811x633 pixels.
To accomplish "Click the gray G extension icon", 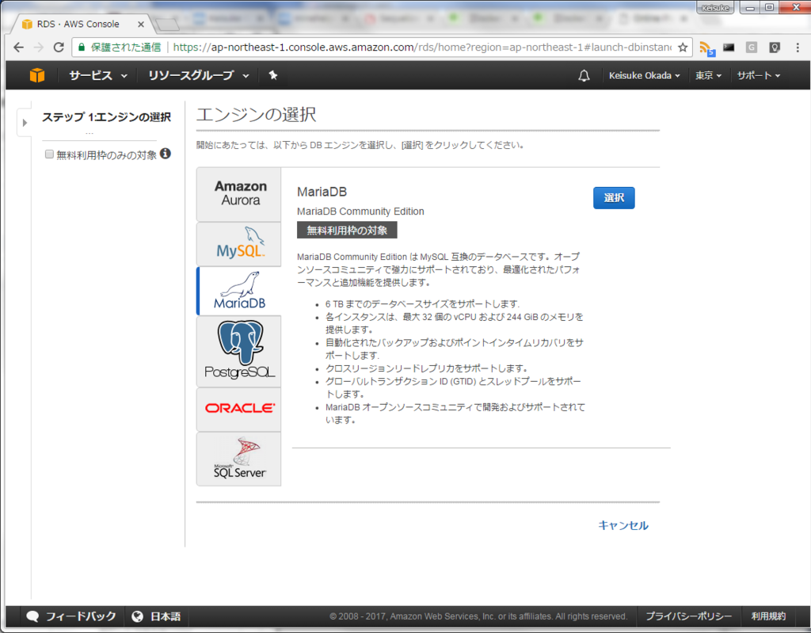I will [752, 47].
